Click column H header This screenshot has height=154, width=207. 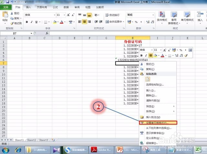tap(133, 38)
